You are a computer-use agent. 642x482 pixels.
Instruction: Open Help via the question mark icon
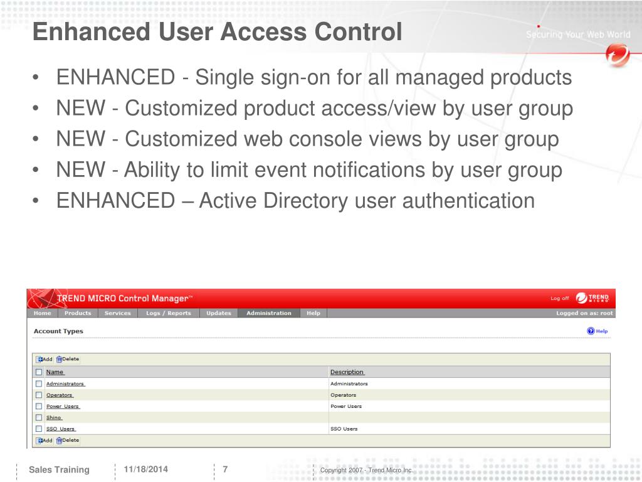point(591,331)
